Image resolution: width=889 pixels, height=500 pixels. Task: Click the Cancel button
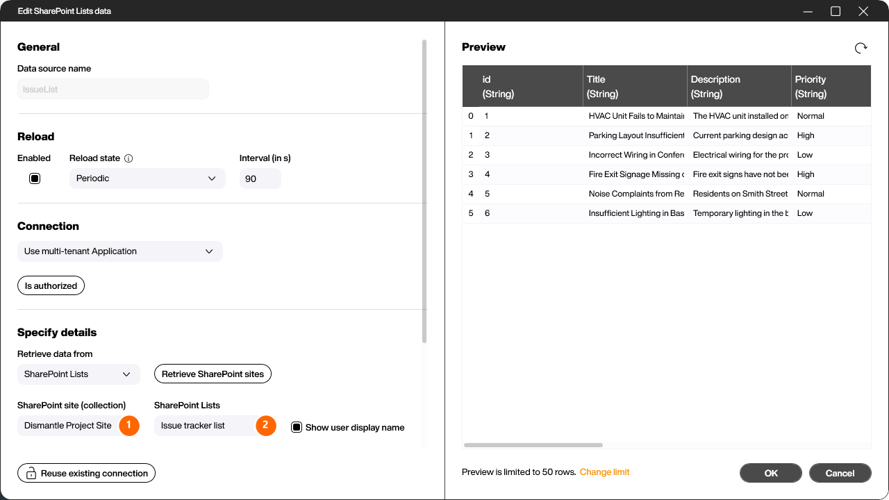point(840,473)
